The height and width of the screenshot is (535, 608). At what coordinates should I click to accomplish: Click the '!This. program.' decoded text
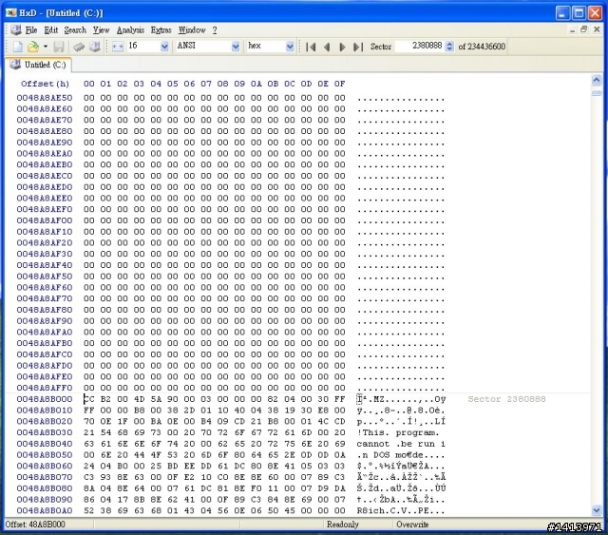tap(398, 432)
